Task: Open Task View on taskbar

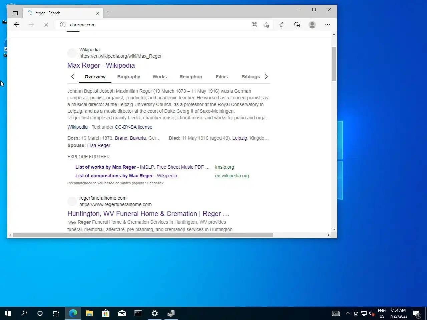Action: [56, 313]
